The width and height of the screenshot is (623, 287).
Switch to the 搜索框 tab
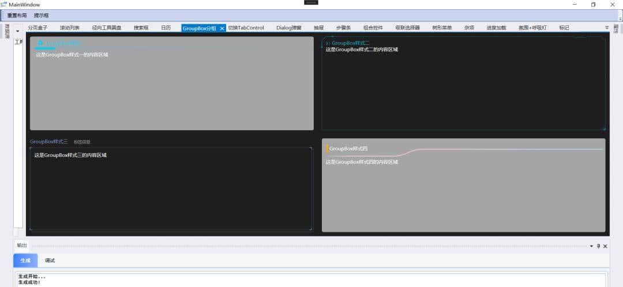[141, 28]
